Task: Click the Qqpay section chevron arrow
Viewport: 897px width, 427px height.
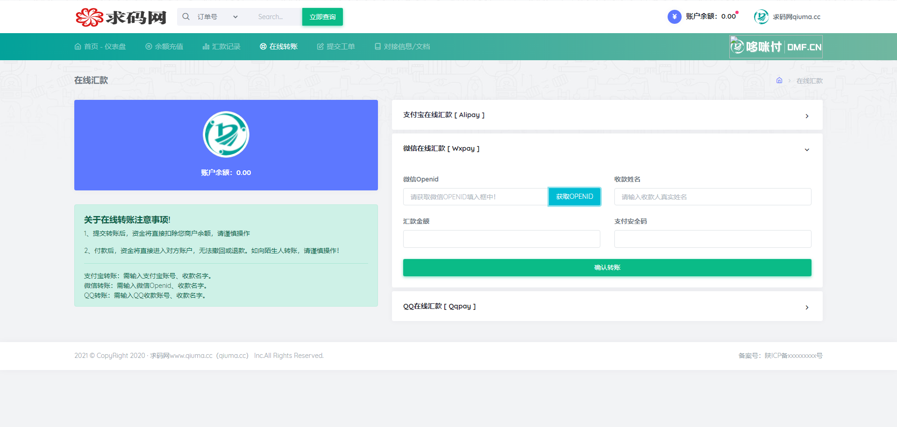Action: [x=807, y=307]
